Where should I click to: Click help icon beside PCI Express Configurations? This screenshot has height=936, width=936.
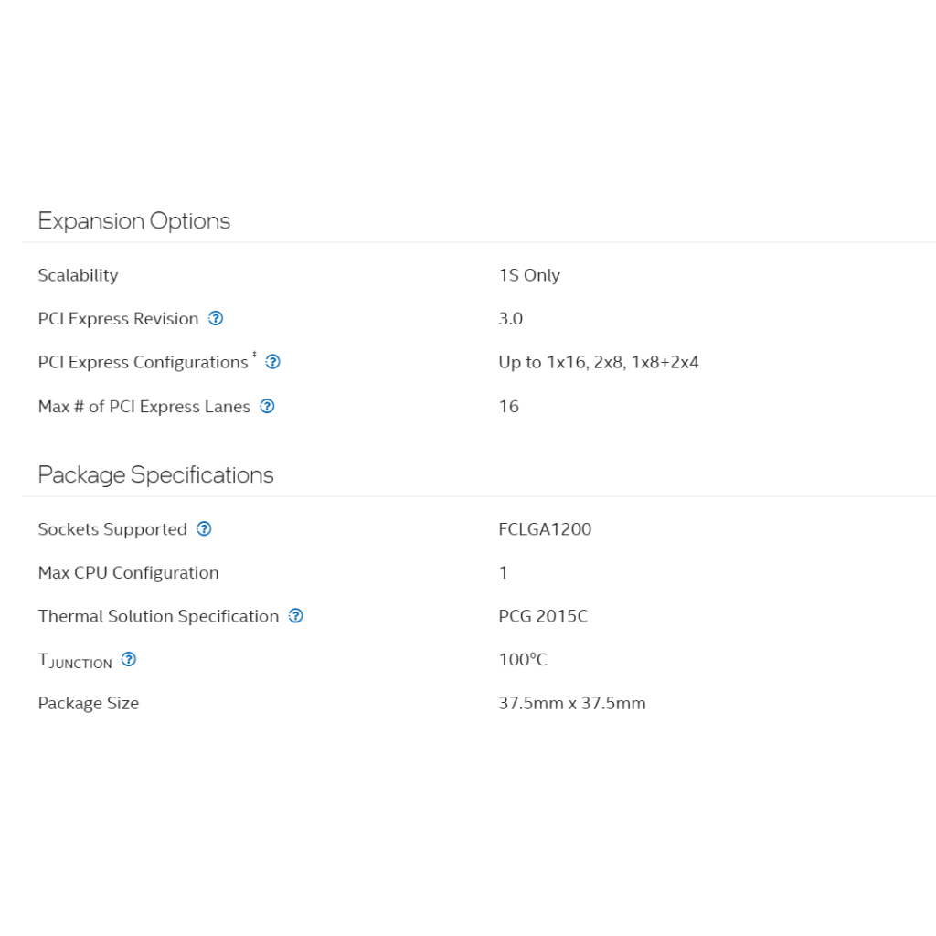click(x=272, y=362)
